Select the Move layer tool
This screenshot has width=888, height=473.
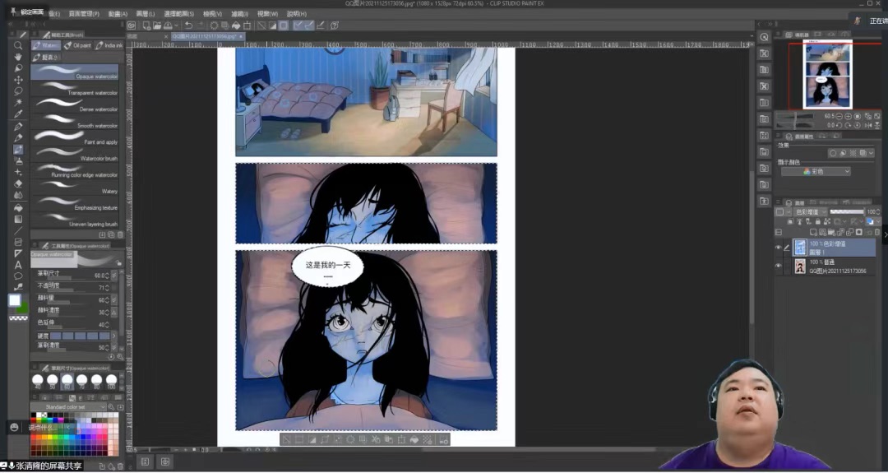point(18,80)
